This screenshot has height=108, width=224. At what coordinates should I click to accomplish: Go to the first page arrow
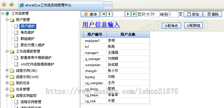103,14
